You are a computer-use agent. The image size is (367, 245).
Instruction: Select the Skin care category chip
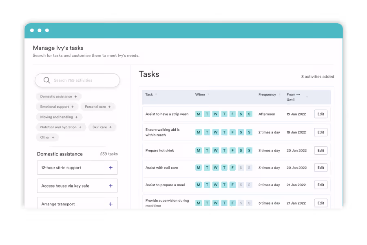[x=102, y=127]
